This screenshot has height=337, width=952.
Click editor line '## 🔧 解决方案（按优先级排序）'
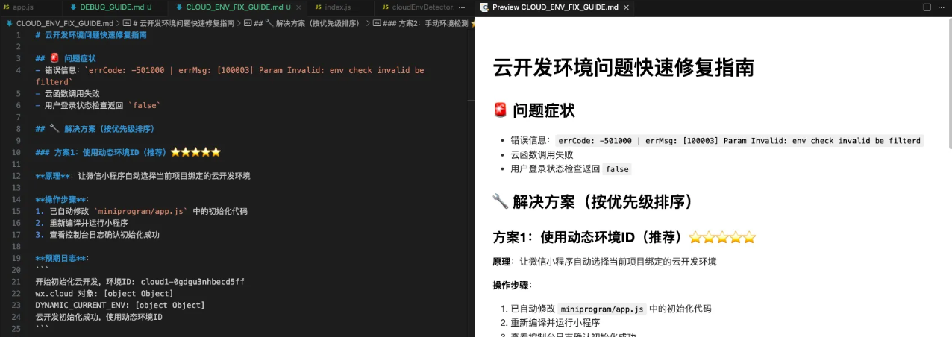pyautogui.click(x=95, y=129)
